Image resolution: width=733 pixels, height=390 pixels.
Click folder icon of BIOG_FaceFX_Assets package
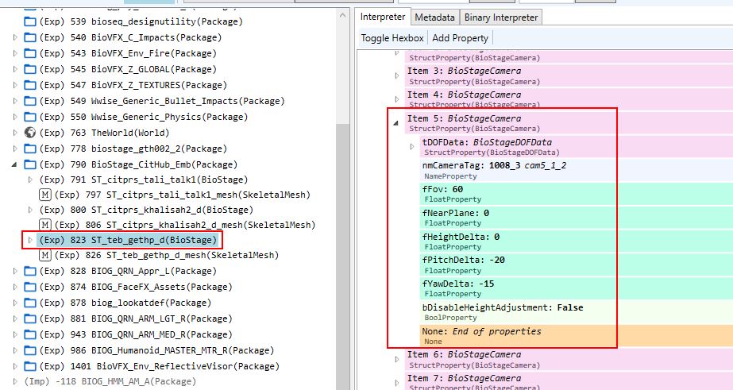pos(30,287)
